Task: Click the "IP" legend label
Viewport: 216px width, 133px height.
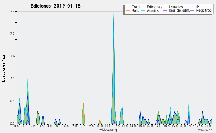Action: pos(198,7)
